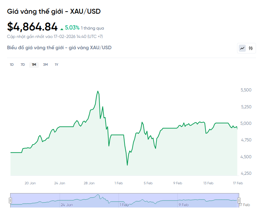Select the 1D time range
Viewport: 263px width, 223px height.
[12, 64]
